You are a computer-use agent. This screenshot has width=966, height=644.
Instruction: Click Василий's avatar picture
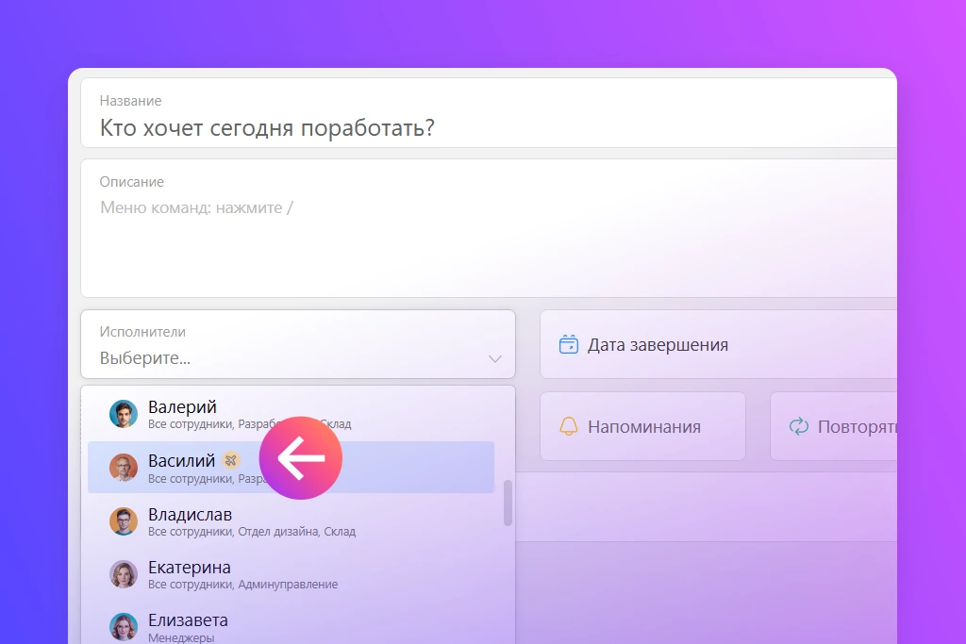(x=124, y=468)
